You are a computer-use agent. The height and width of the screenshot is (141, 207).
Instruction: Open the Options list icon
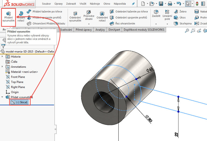pyautogui.click(x=203, y=4)
